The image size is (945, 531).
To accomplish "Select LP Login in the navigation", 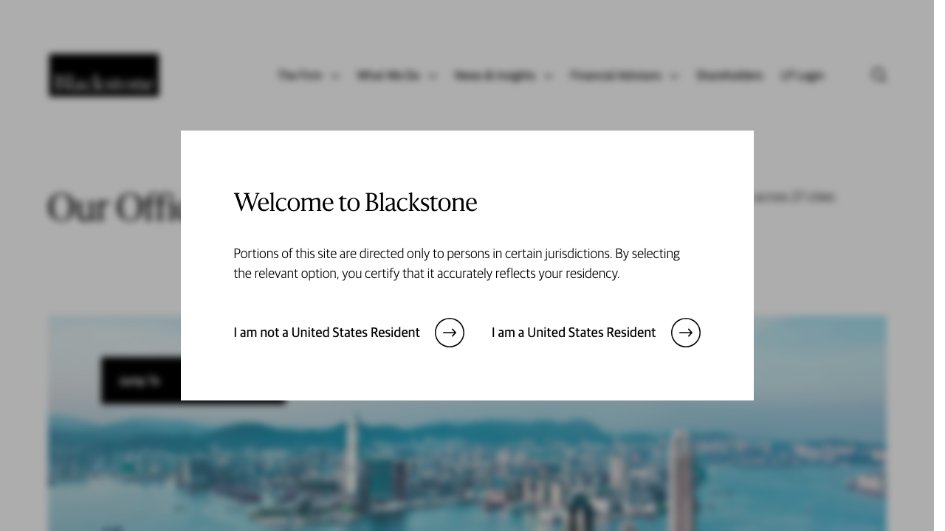I will coord(802,75).
